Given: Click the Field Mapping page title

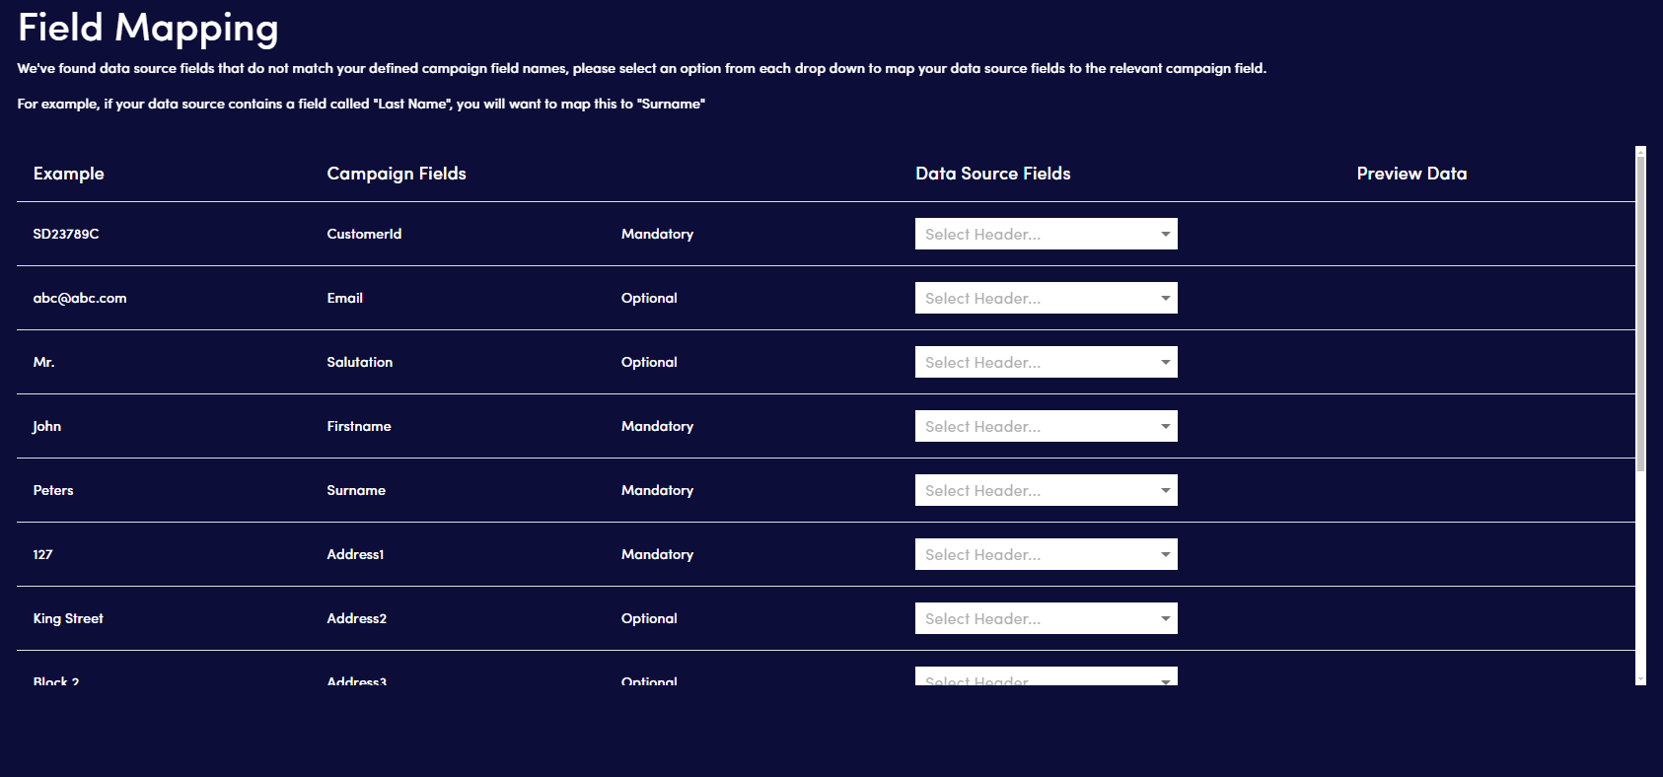Looking at the screenshot, I should 148,28.
